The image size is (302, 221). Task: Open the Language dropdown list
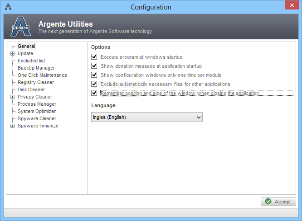click(147, 117)
